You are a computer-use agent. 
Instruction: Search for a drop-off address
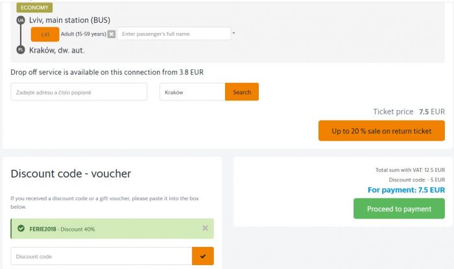click(x=242, y=92)
